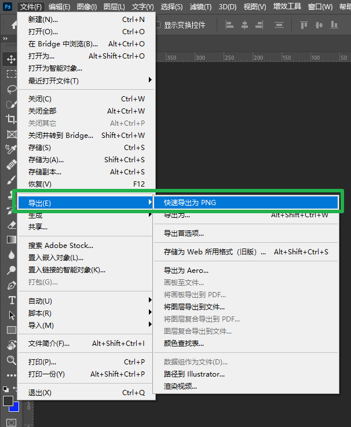Open the 导出(E) submenu entry

(x=85, y=203)
